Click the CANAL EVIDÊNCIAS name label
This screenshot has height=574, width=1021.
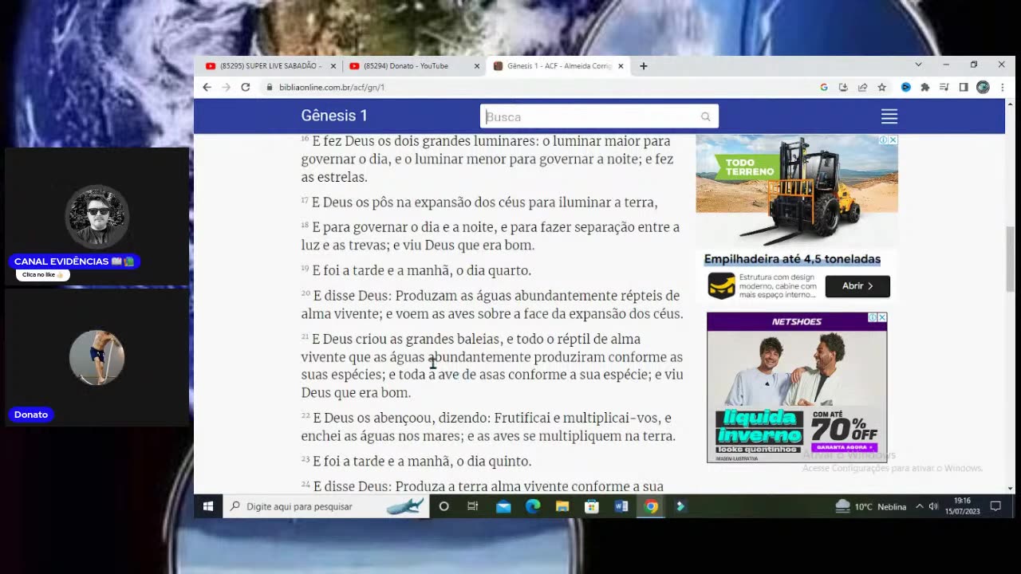[75, 261]
